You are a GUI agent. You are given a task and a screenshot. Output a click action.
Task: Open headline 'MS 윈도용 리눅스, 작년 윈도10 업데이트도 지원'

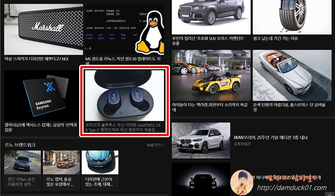[x=123, y=61]
